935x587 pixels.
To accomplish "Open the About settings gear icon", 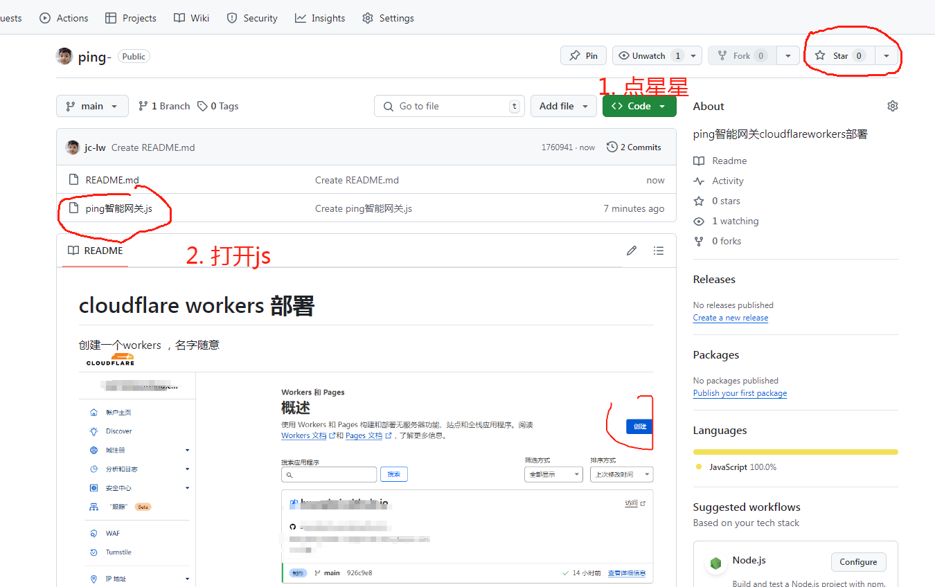I will (893, 106).
